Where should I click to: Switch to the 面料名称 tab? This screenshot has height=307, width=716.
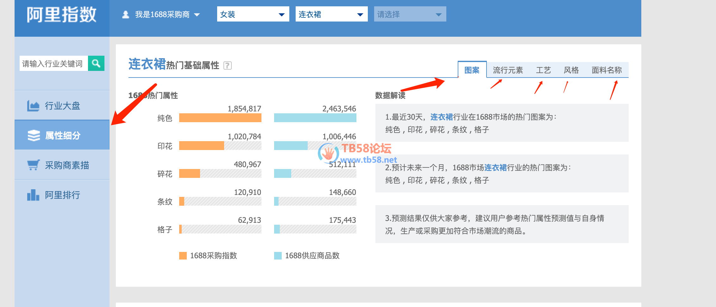point(606,70)
